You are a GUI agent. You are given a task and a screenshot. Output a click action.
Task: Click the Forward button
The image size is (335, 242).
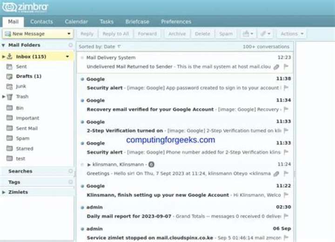(x=147, y=34)
